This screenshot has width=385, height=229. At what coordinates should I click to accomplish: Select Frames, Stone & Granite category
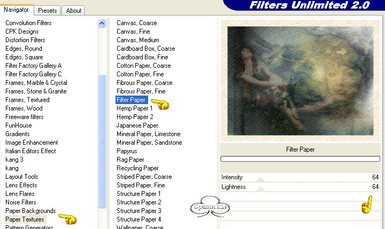pyautogui.click(x=36, y=91)
